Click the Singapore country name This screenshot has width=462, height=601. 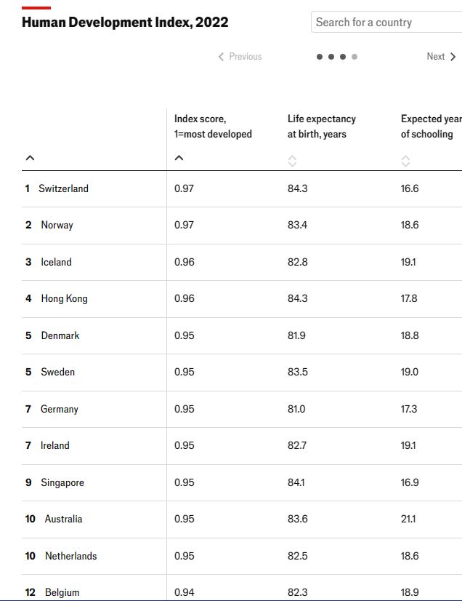62,482
